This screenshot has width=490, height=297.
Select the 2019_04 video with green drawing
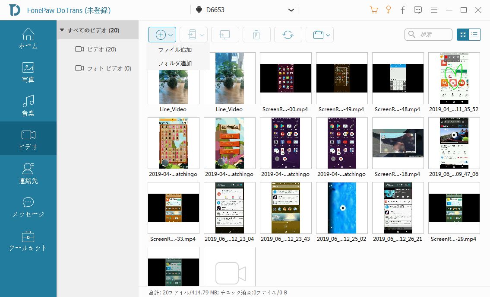point(454,78)
